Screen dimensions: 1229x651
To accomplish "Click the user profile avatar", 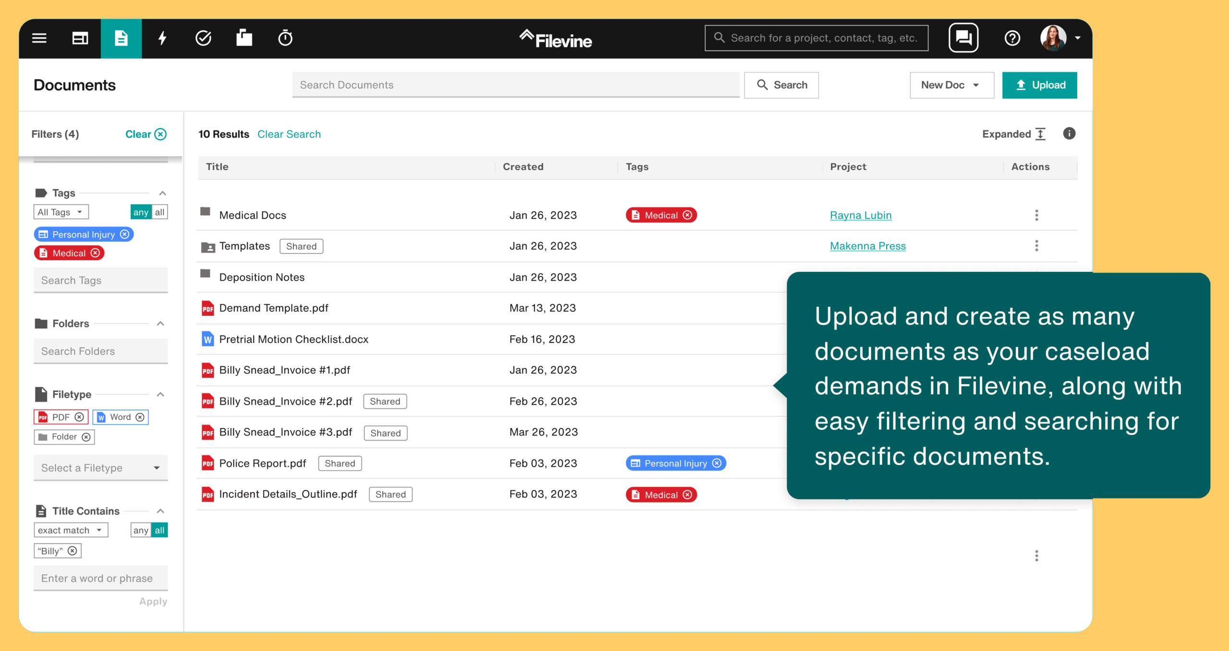I will (1053, 38).
